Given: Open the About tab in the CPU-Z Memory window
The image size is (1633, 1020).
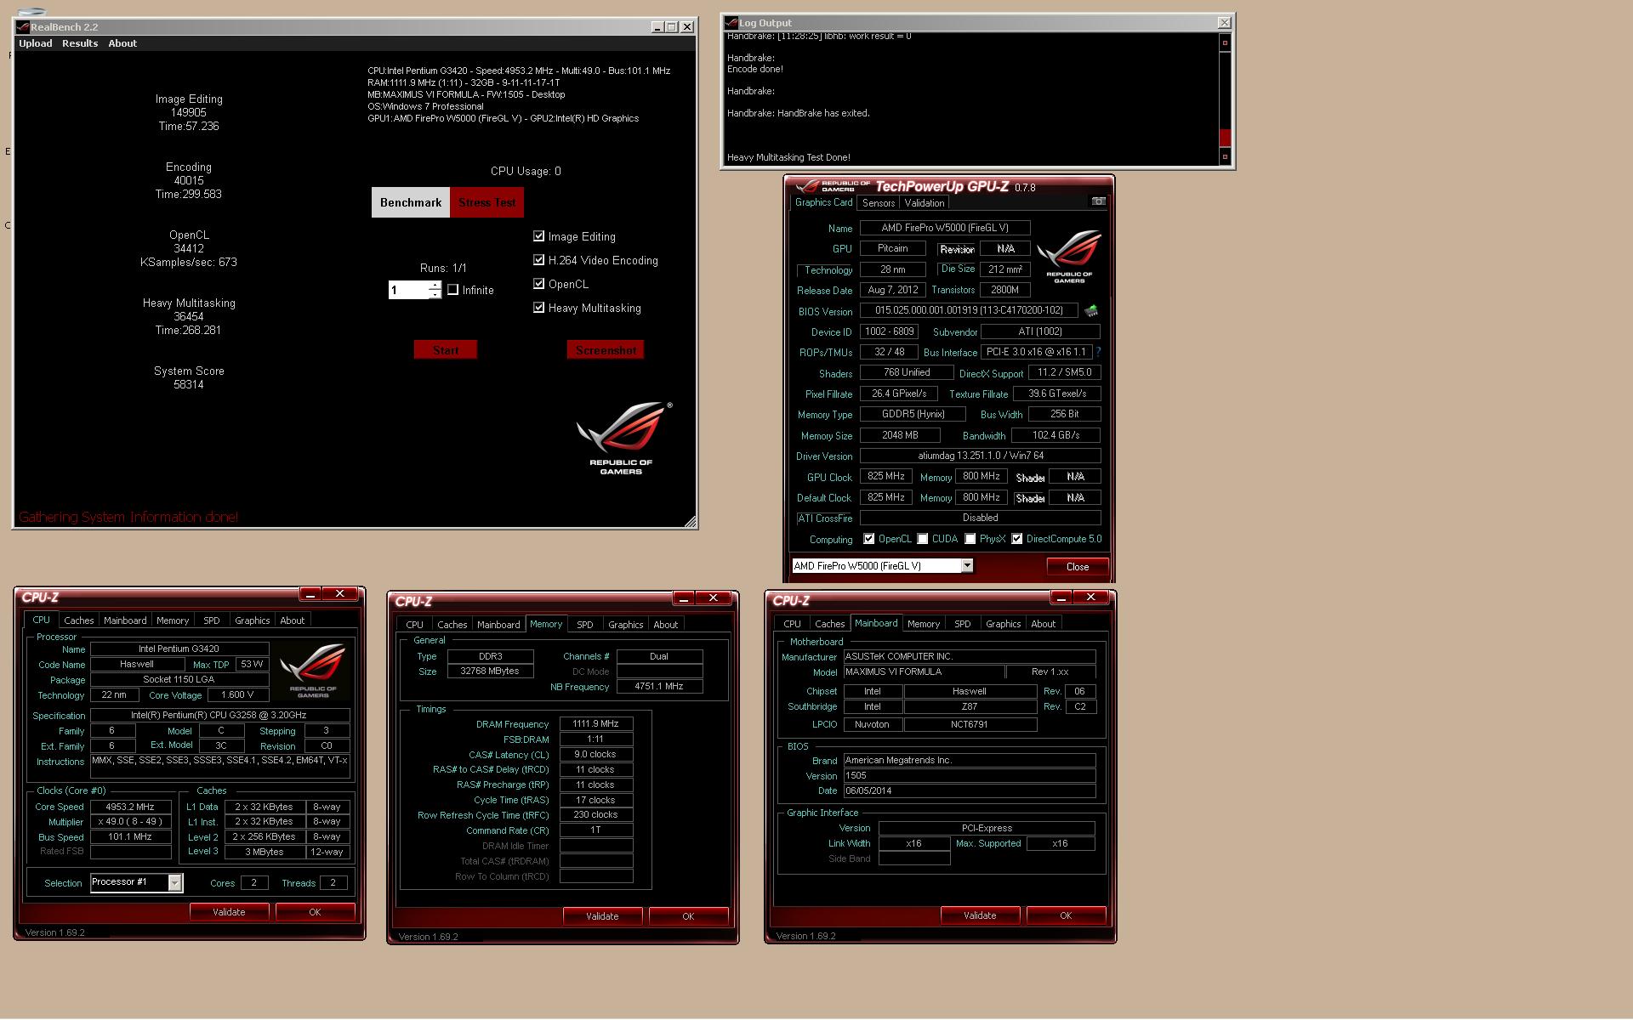Looking at the screenshot, I should (666, 625).
